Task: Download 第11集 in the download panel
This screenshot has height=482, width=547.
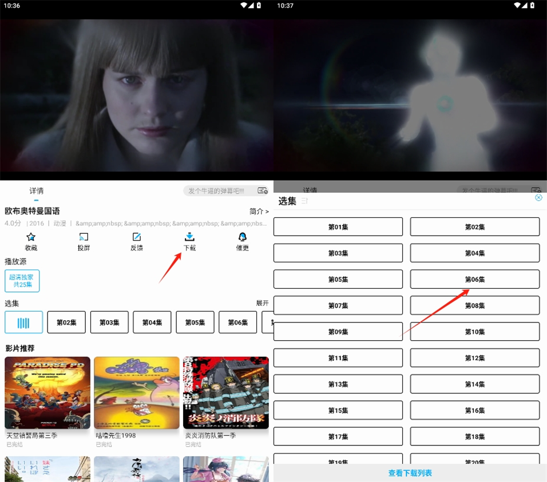Action: click(338, 358)
